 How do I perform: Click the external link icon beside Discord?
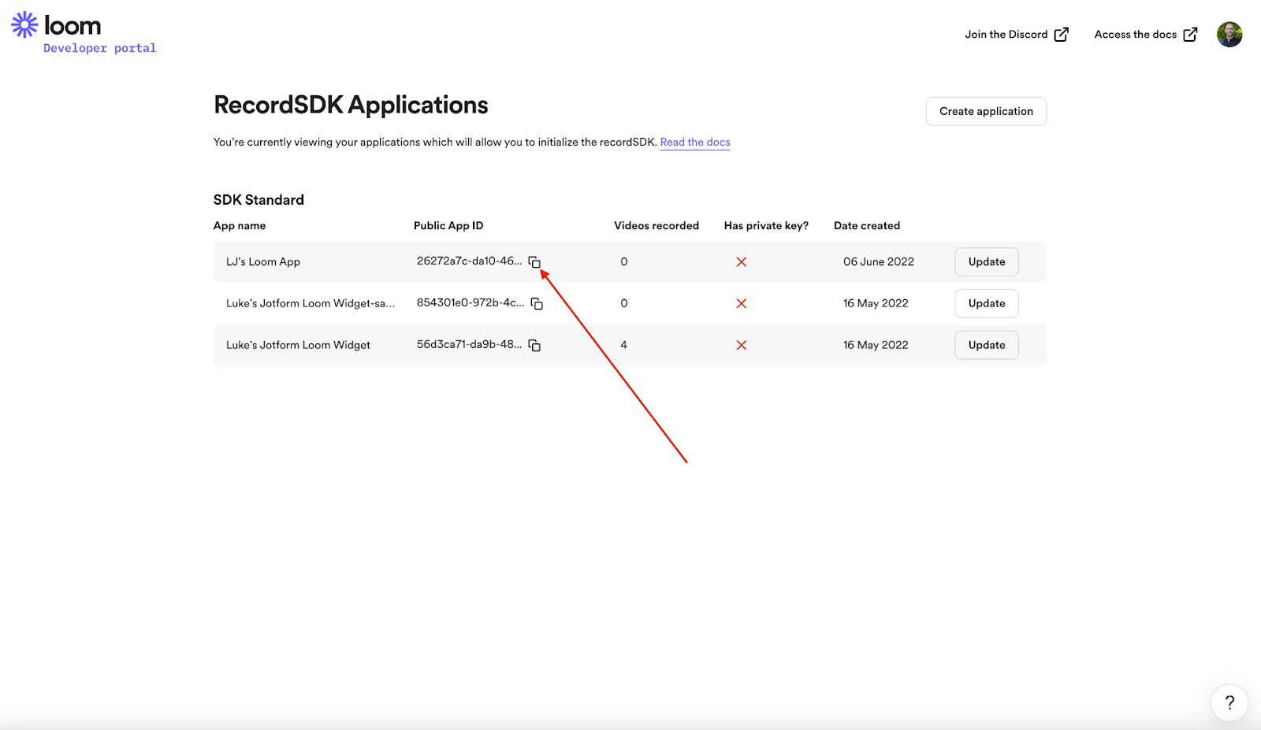[x=1062, y=35]
